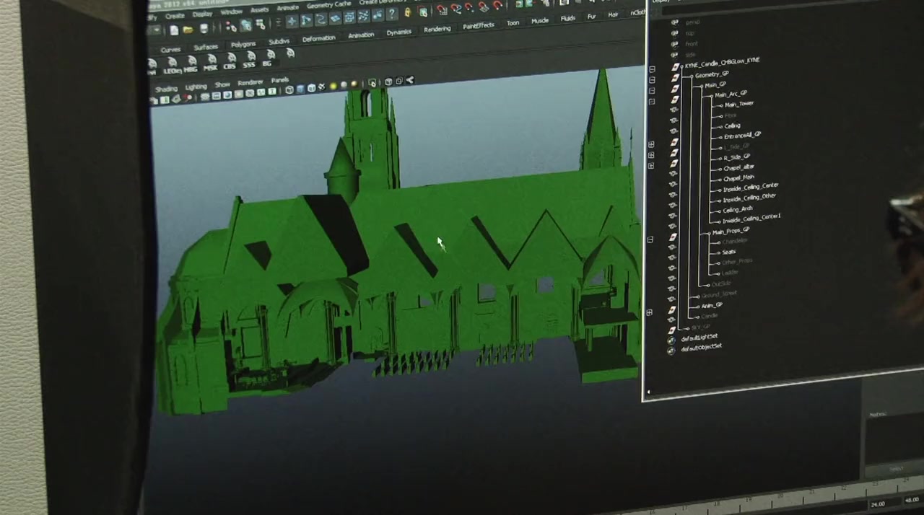This screenshot has height=515, width=924.
Task: Select Ceiling_Arch in the outliner
Action: tap(737, 209)
